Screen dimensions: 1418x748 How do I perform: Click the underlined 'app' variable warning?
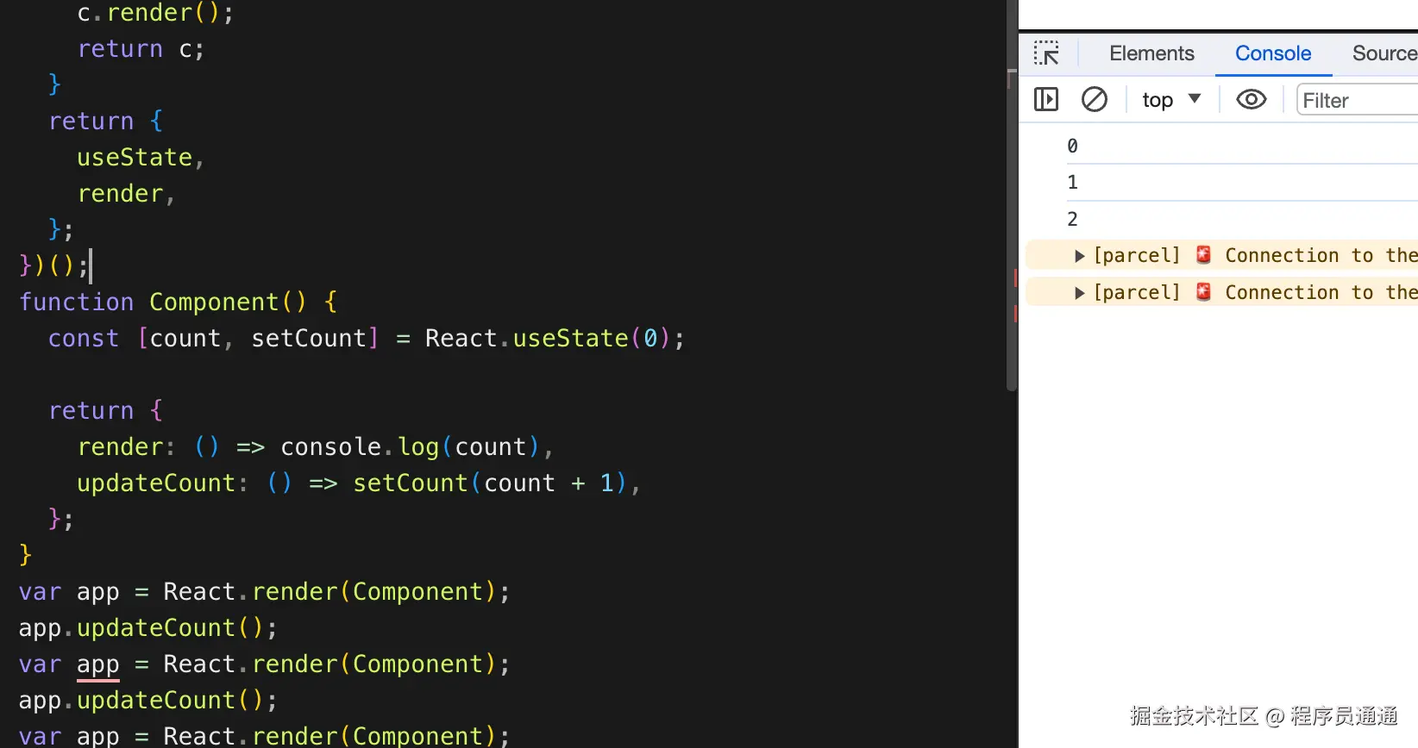pos(97,665)
